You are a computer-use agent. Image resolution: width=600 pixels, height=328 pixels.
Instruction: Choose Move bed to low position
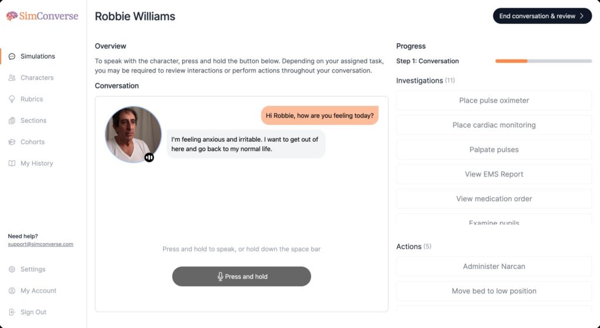pyautogui.click(x=494, y=291)
